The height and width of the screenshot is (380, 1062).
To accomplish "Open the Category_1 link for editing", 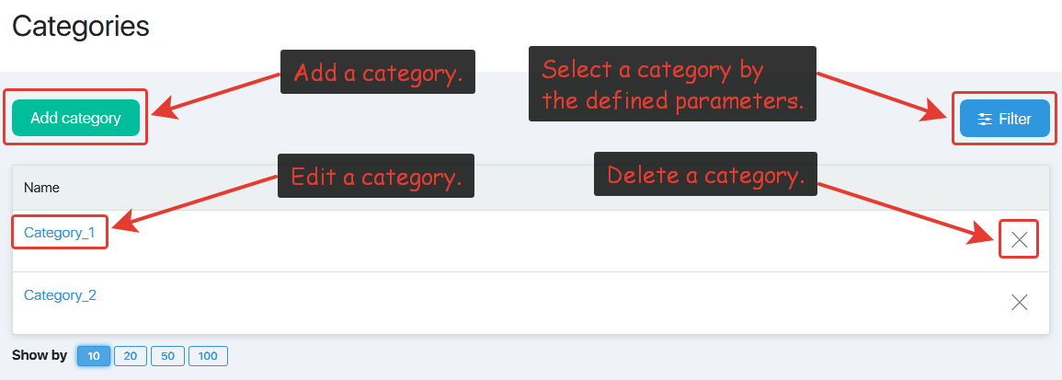I will pyautogui.click(x=59, y=233).
